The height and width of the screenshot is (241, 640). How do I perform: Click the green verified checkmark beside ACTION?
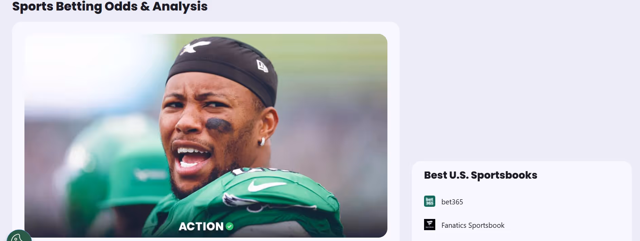tap(230, 226)
